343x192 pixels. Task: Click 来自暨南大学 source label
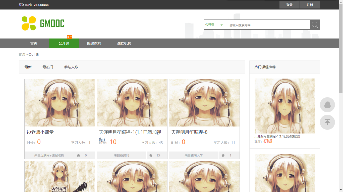click(x=194, y=155)
